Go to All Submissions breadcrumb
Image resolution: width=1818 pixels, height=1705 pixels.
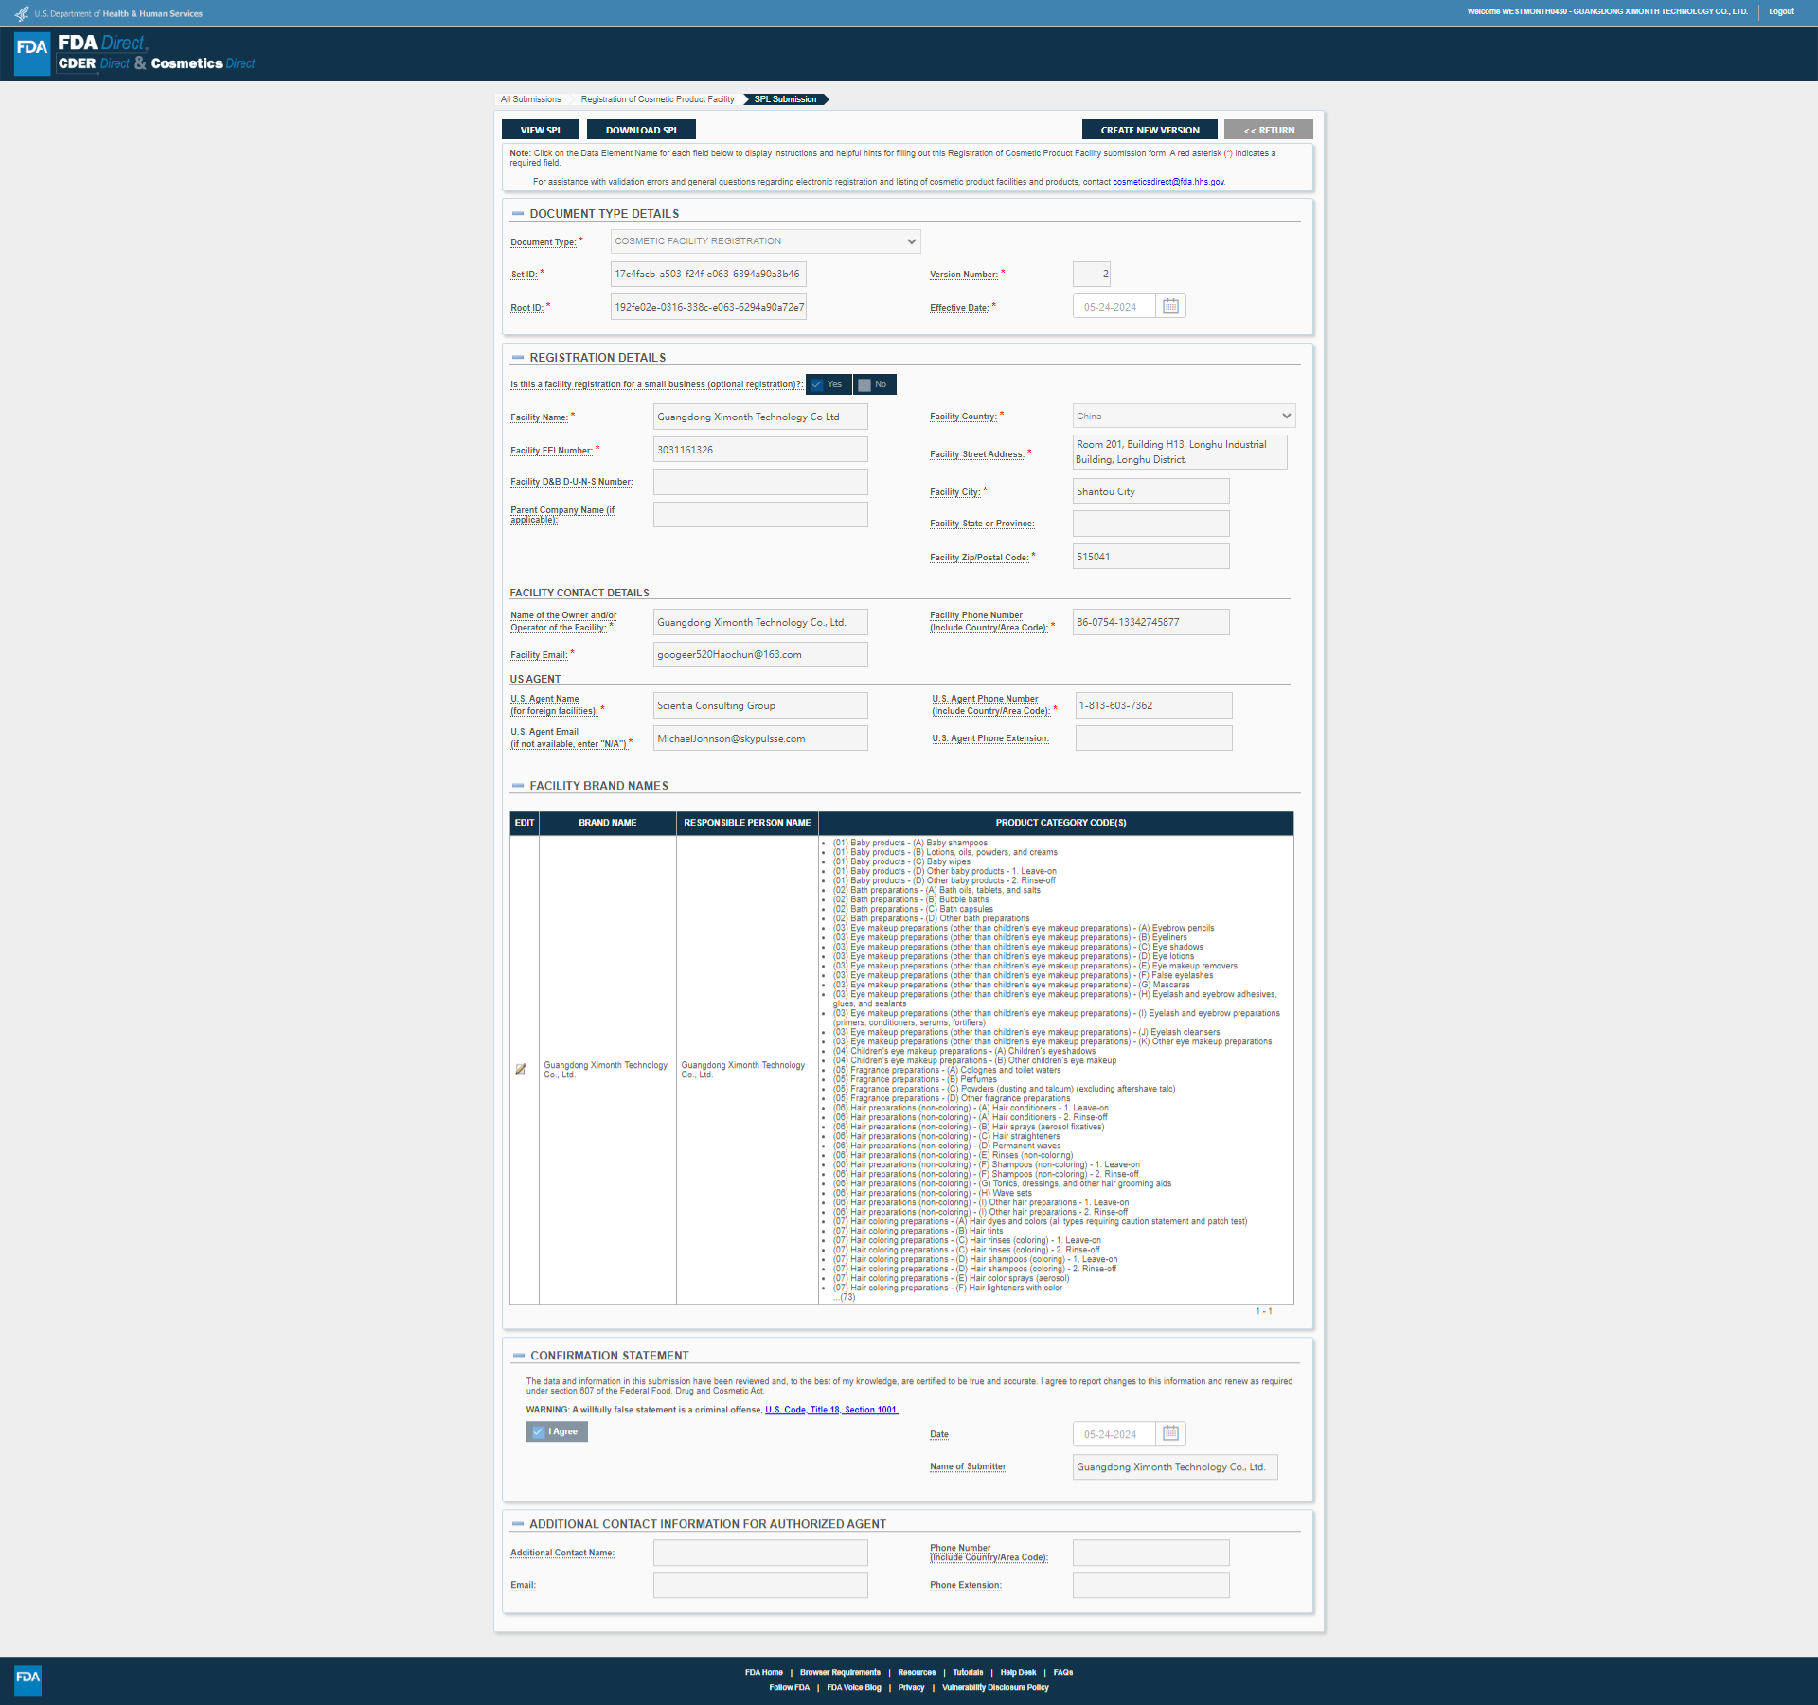pos(530,99)
